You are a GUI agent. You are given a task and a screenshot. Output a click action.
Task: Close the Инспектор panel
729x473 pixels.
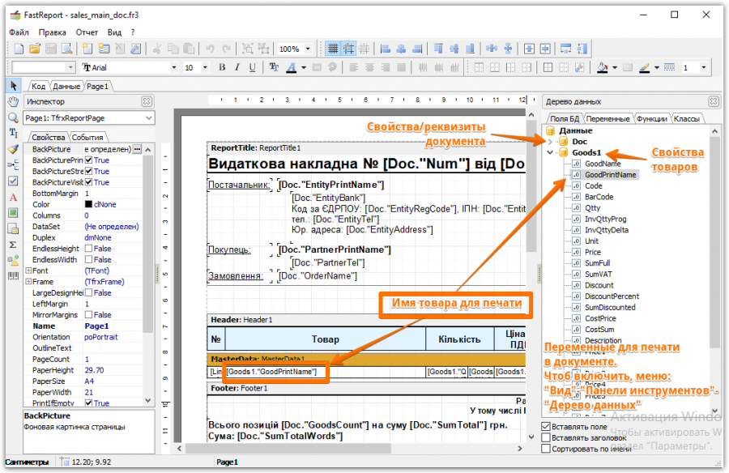pos(147,101)
